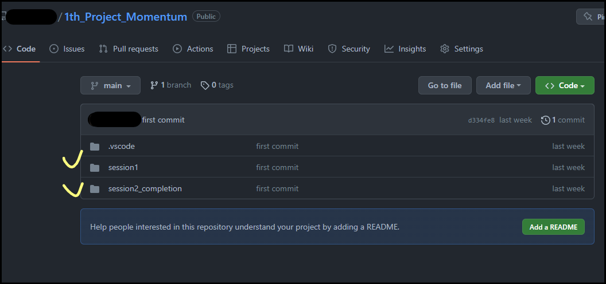The height and width of the screenshot is (284, 606).
Task: Click the Issues circle icon
Action: tap(54, 49)
